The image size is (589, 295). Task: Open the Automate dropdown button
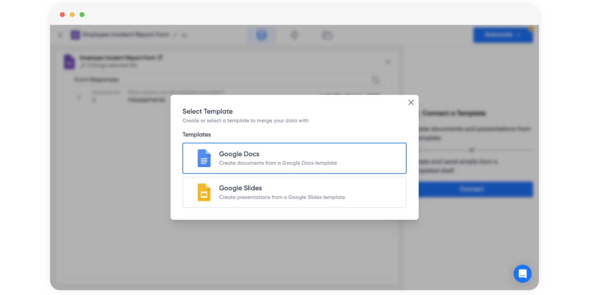(503, 35)
